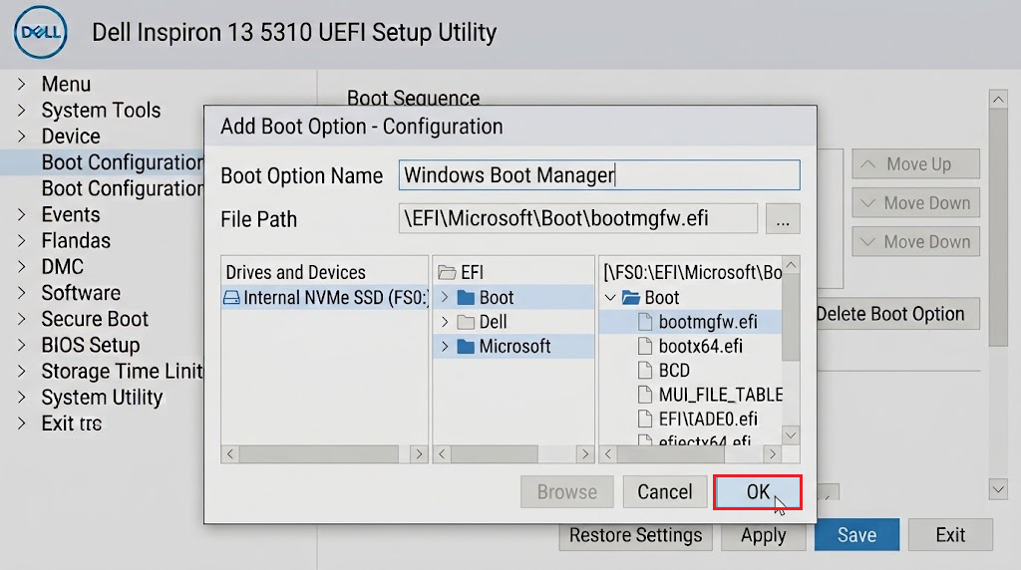Click the BCD file icon
This screenshot has height=570, width=1021.
[x=645, y=371]
